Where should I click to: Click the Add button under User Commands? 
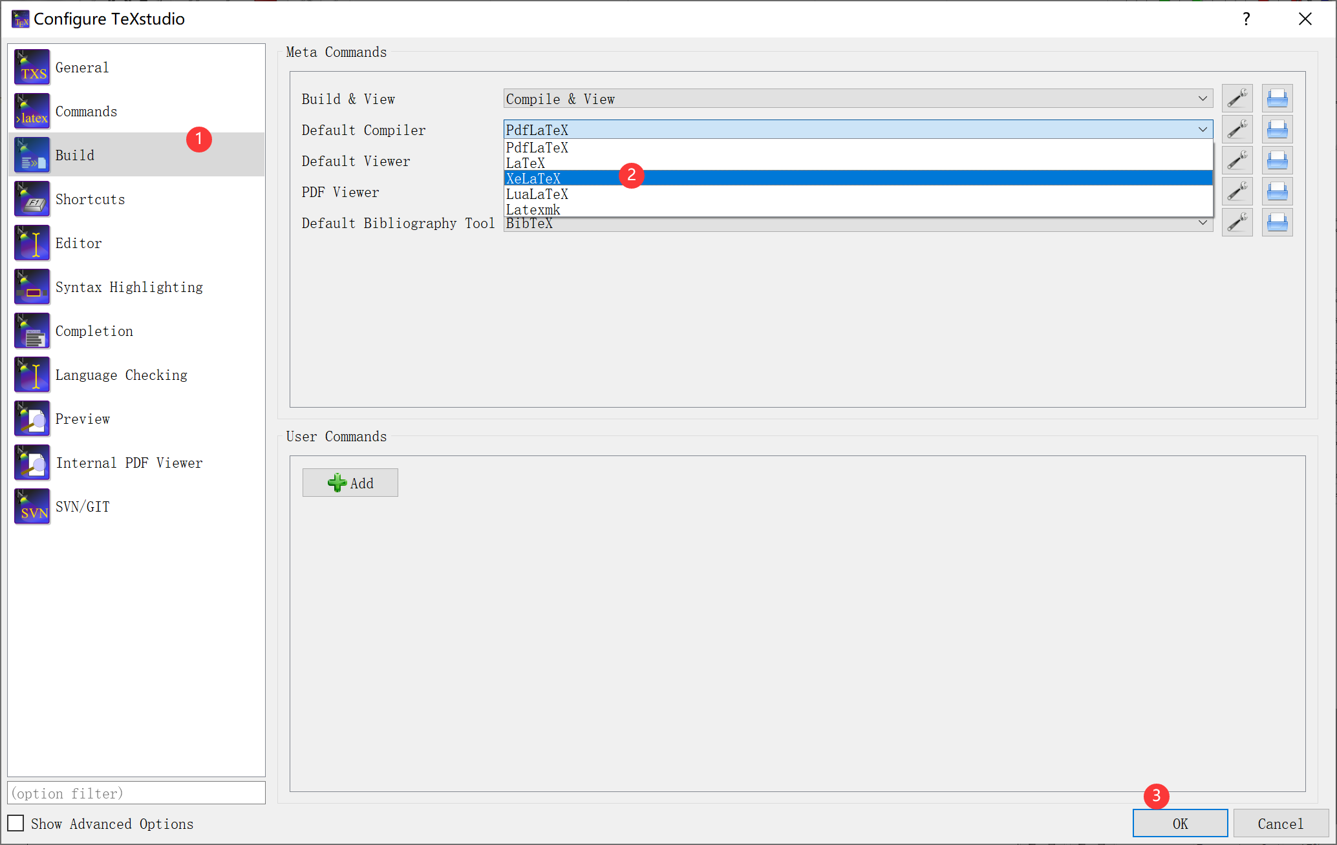pos(350,483)
